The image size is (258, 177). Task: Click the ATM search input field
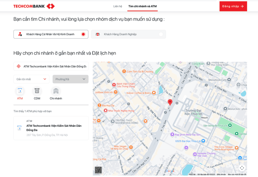pyautogui.click(x=54, y=66)
